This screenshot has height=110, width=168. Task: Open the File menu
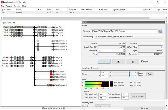pyautogui.click(x=3, y=6)
